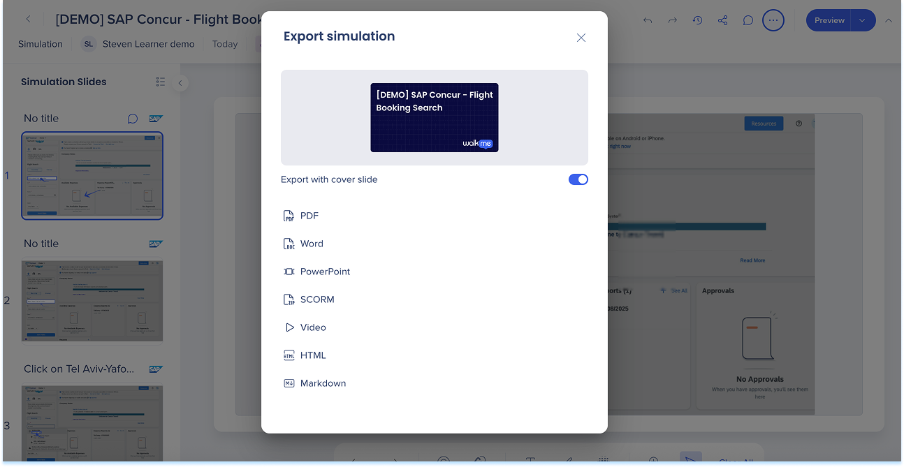The height and width of the screenshot is (467, 904).
Task: Select Markdown export format
Action: [x=322, y=383]
